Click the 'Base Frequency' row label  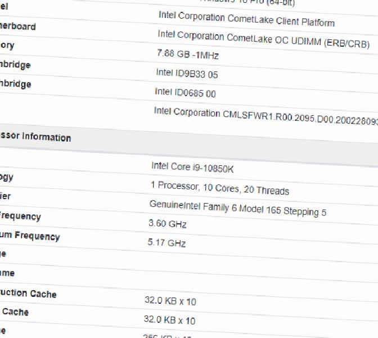(x=20, y=217)
